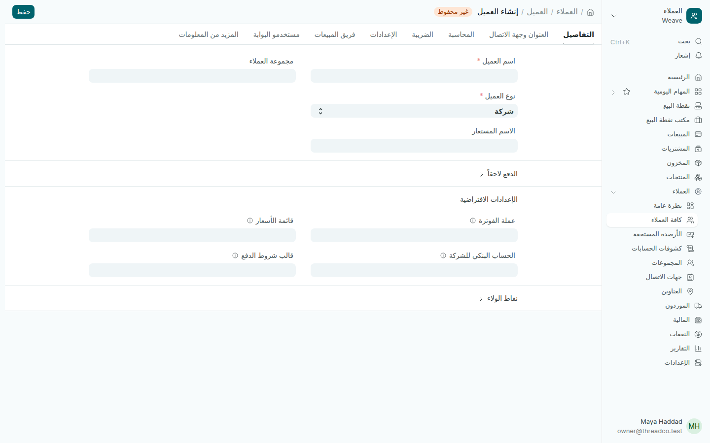Click the اسم العميل input field

(x=414, y=76)
